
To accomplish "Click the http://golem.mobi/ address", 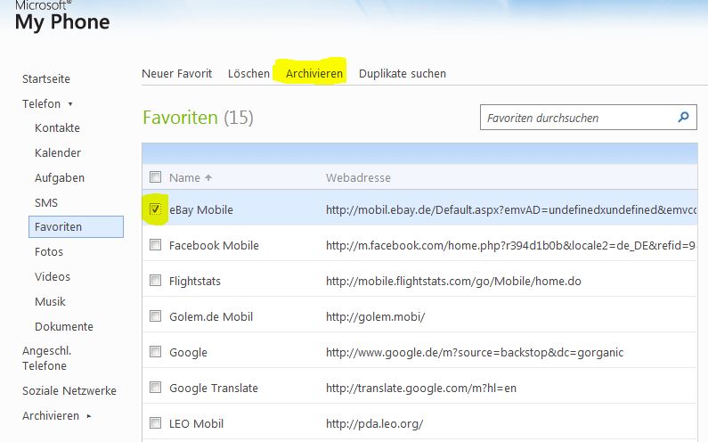I will (x=375, y=317).
